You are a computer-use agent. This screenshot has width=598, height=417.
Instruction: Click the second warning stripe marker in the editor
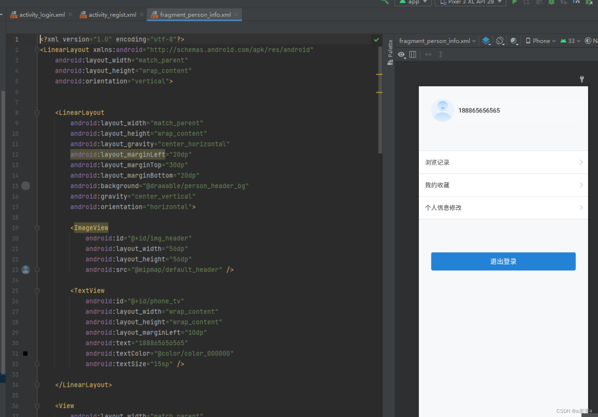click(379, 92)
